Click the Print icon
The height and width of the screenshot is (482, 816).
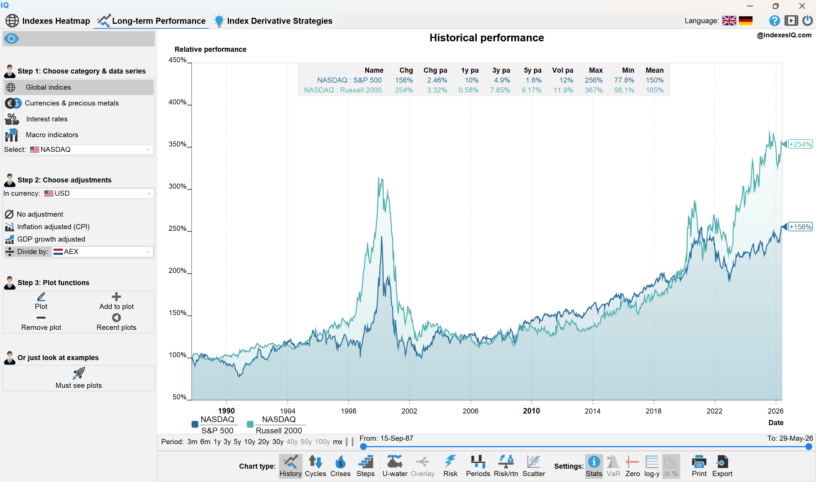click(699, 466)
